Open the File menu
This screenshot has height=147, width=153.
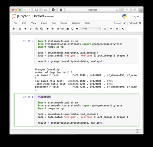[x=15, y=23]
